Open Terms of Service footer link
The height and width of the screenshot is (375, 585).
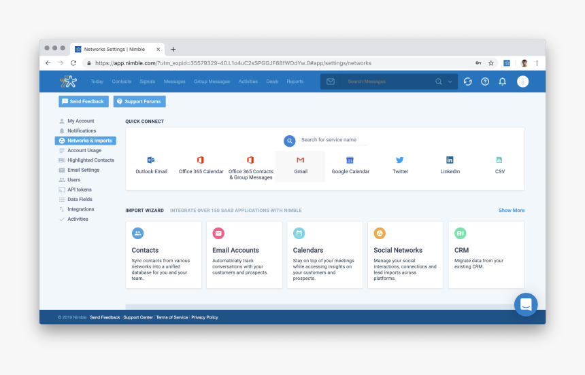point(172,317)
